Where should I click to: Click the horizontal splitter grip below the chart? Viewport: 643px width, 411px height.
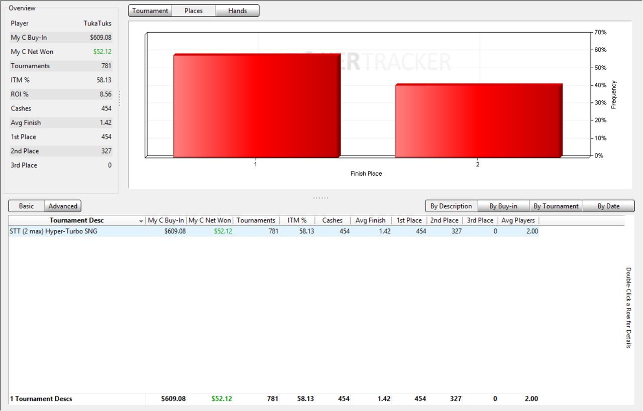(x=321, y=198)
